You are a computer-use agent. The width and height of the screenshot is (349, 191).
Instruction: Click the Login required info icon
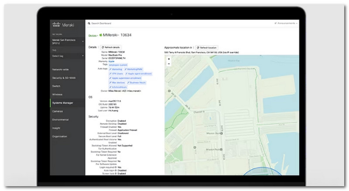pos(116,167)
